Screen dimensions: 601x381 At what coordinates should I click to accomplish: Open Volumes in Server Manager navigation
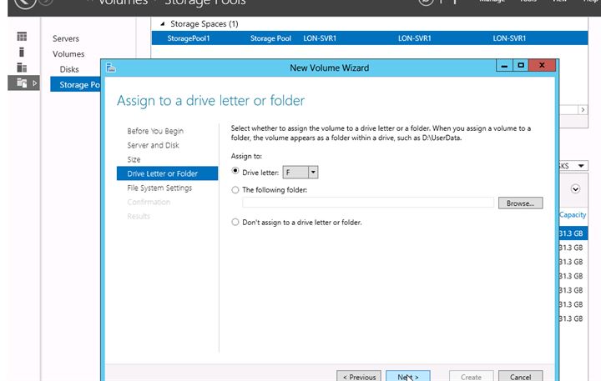click(68, 54)
